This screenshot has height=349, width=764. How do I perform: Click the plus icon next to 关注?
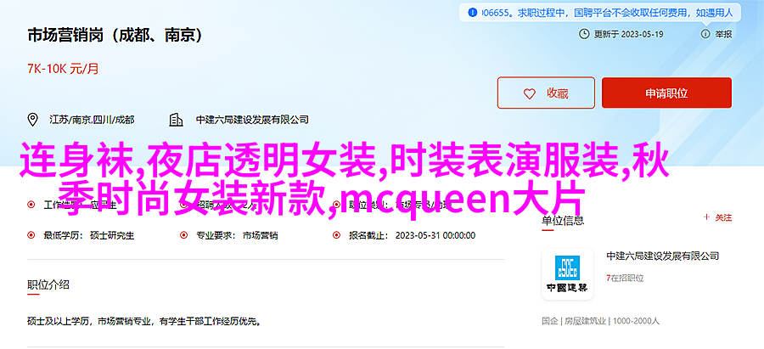pyautogui.click(x=706, y=218)
